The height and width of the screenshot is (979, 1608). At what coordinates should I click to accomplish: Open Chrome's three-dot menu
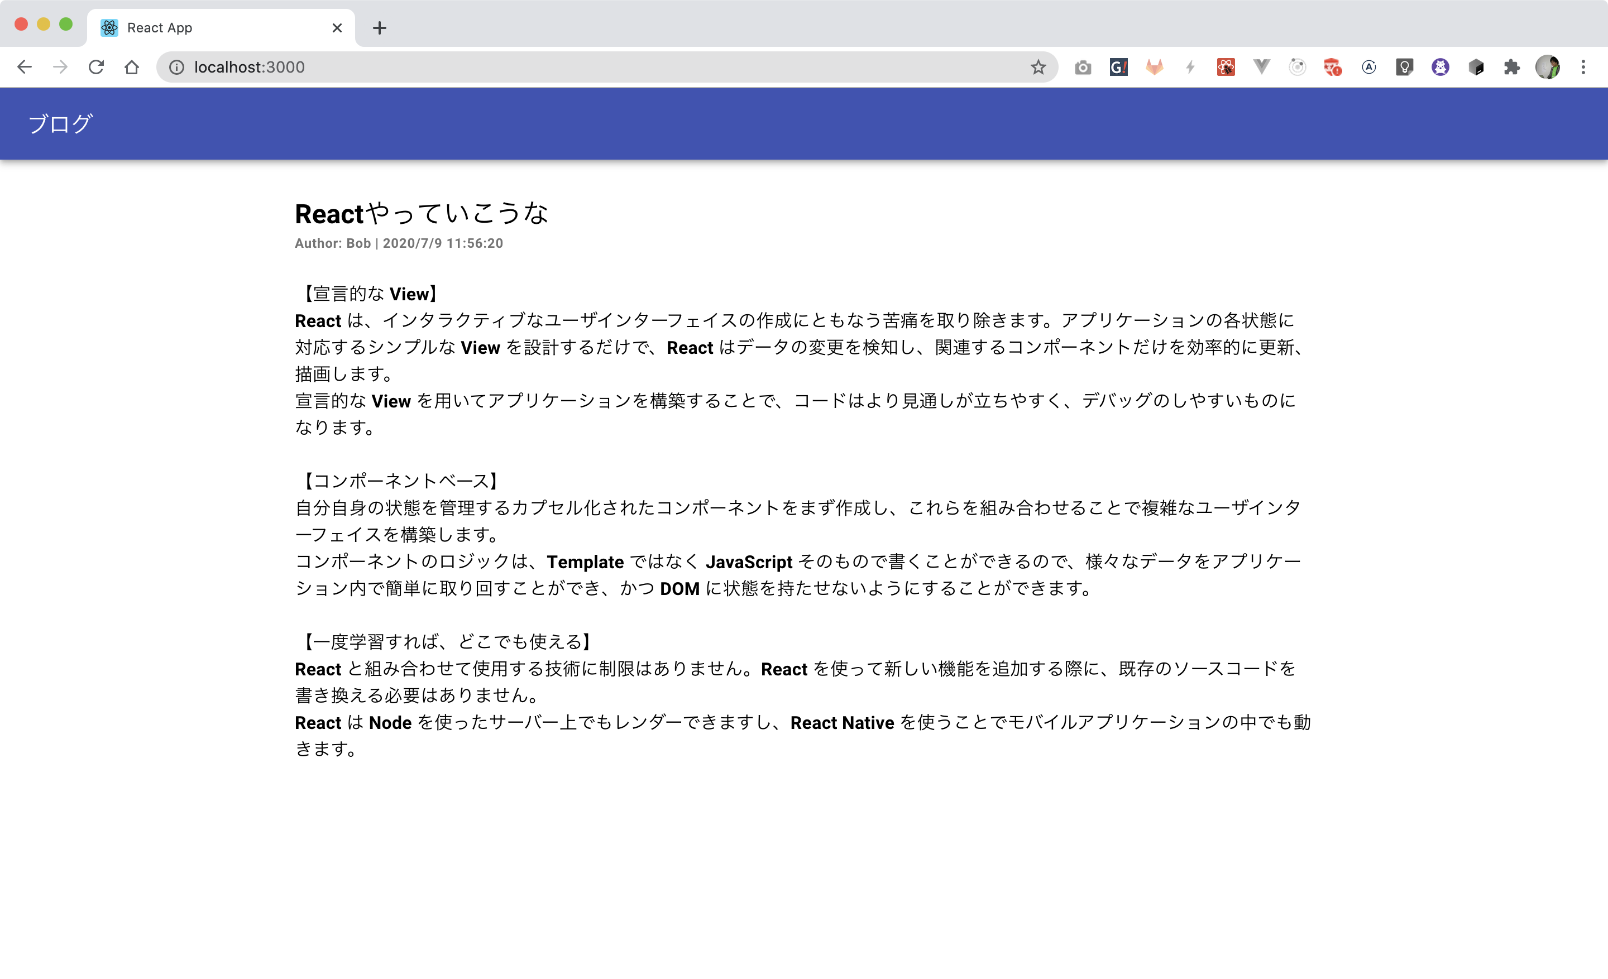tap(1583, 67)
